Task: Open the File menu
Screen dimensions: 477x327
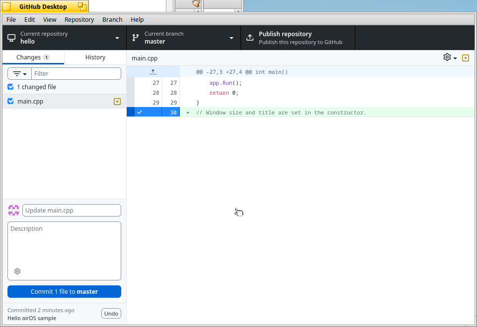Action: pos(11,20)
